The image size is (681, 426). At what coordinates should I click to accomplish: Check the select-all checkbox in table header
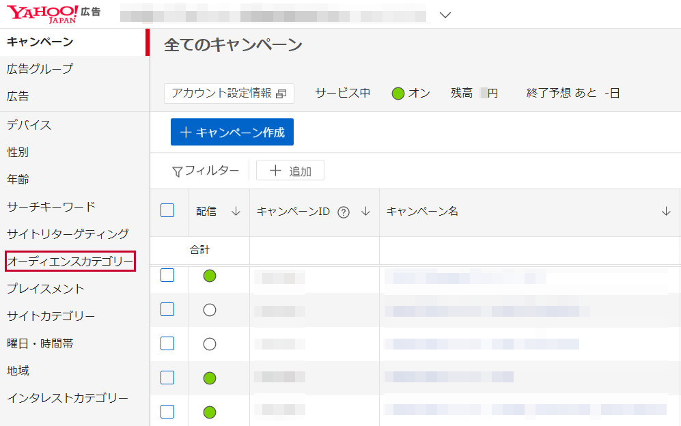tap(167, 210)
